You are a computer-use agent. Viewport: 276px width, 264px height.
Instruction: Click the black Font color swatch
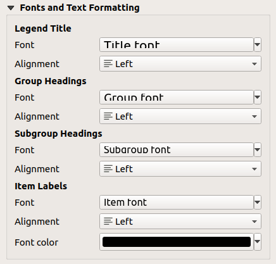[177, 242]
